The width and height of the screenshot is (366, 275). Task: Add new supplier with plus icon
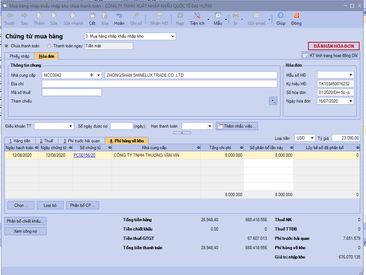coord(92,75)
